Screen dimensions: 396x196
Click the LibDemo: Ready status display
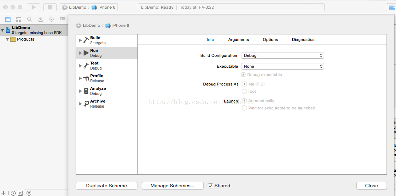click(231, 7)
